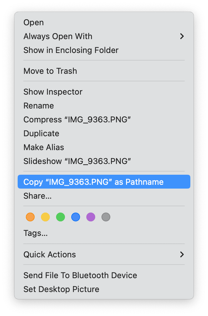Apply the purple color tag
Screen dimensions: 208x316
[x=91, y=217]
